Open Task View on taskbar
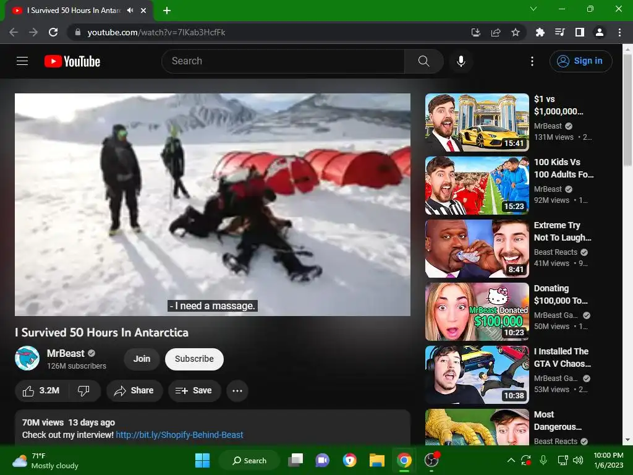 tap(295, 460)
